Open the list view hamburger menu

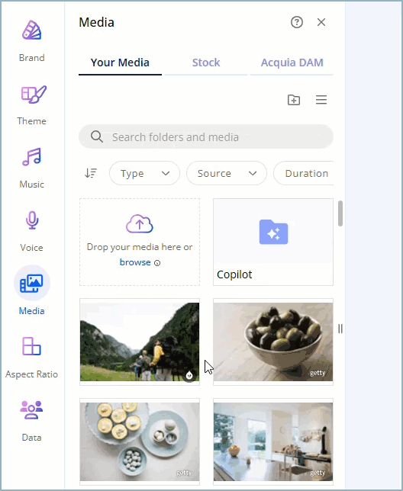[x=321, y=100]
